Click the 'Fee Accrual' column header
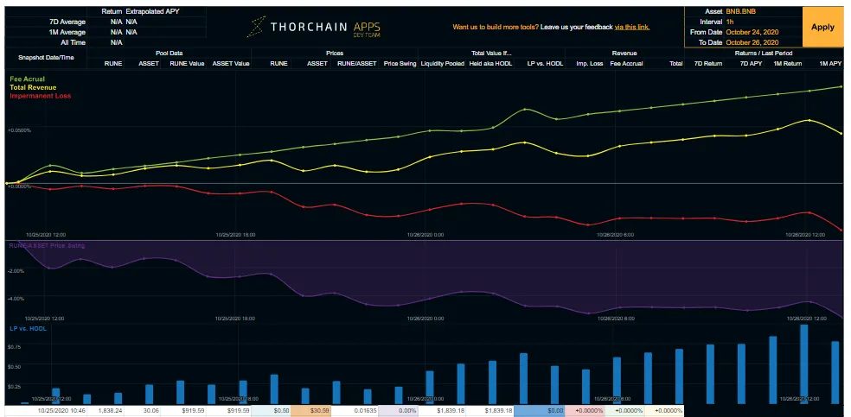 pos(626,63)
